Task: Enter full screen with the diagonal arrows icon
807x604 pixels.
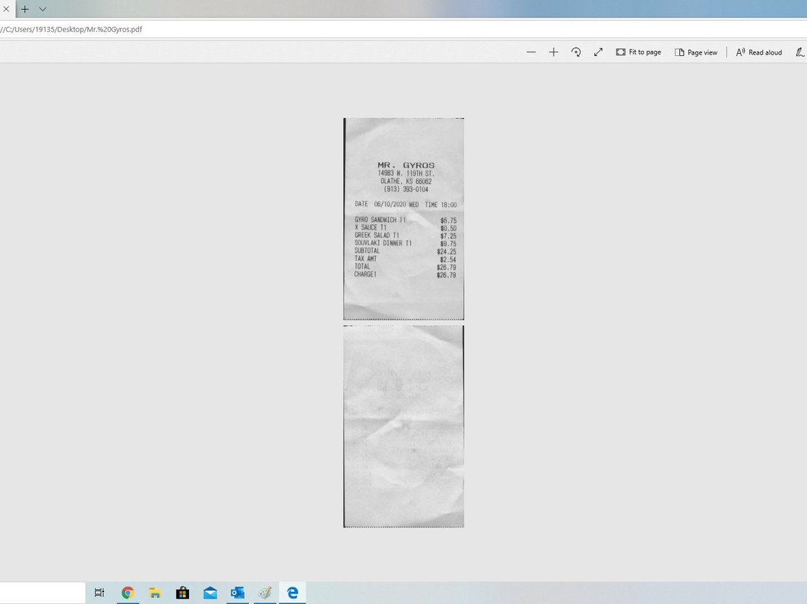Action: pyautogui.click(x=599, y=52)
